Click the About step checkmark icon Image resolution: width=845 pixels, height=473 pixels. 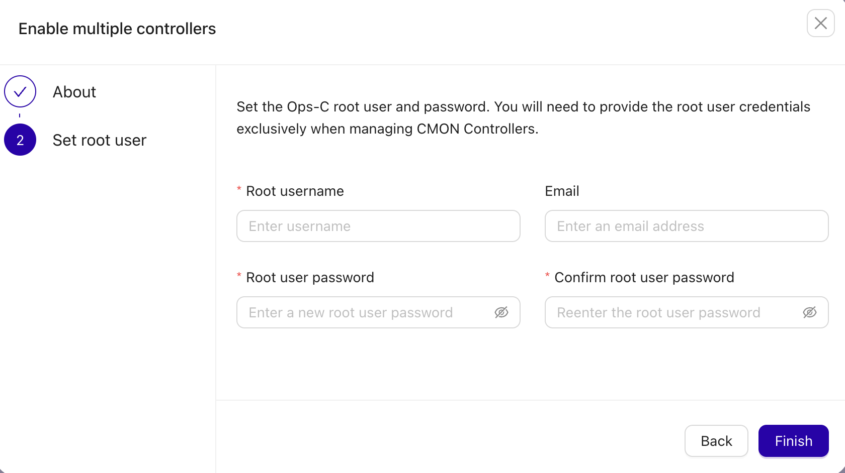tap(20, 91)
